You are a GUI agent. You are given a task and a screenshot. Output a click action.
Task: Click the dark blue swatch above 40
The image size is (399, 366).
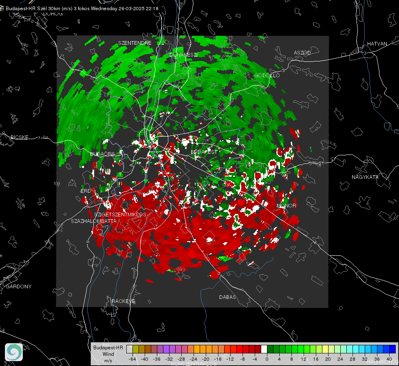[x=392, y=349]
